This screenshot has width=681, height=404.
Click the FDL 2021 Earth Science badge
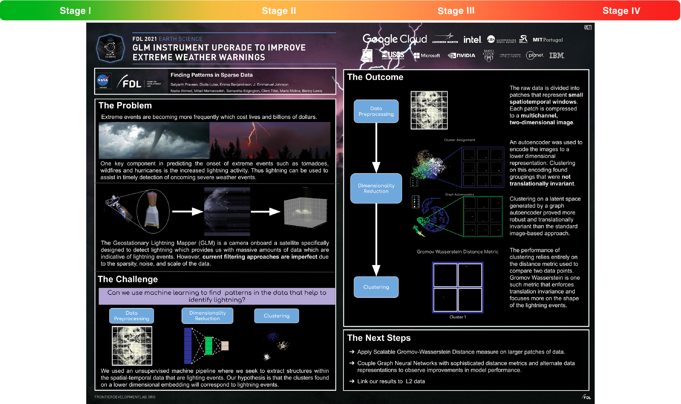[110, 48]
